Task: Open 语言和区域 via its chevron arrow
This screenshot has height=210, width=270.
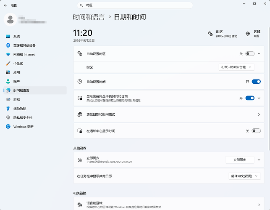Action: click(259, 205)
